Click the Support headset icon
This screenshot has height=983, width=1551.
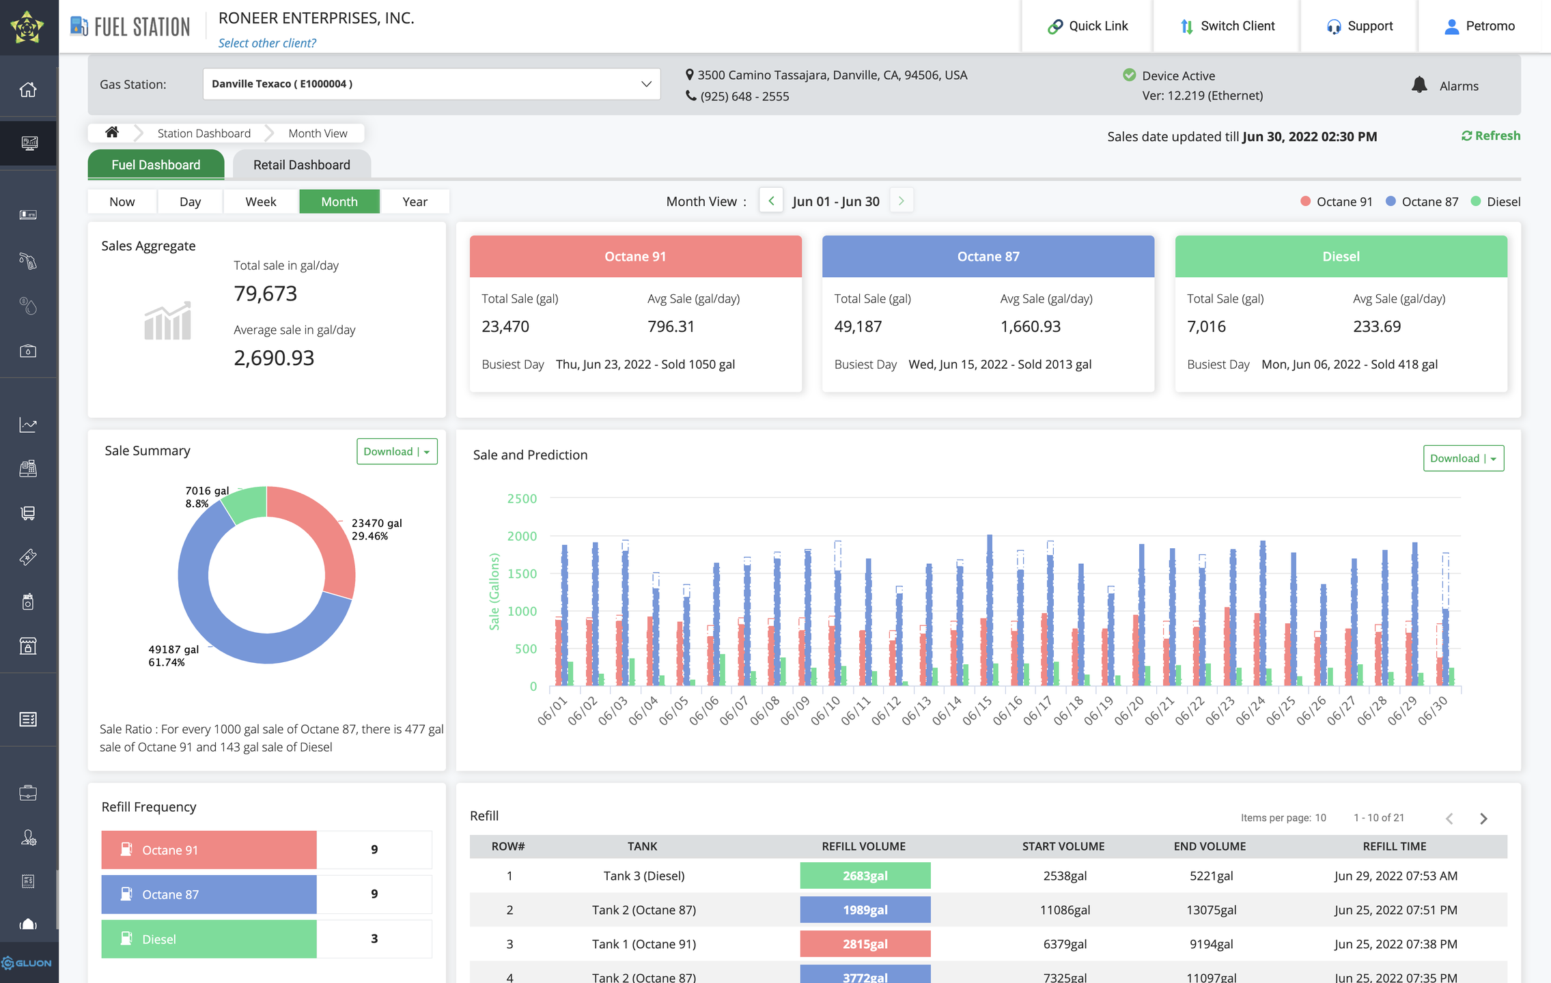click(1333, 27)
